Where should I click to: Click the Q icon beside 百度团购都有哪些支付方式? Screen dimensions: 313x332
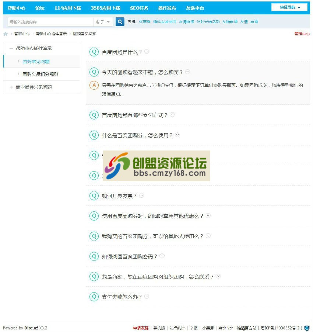coord(94,115)
